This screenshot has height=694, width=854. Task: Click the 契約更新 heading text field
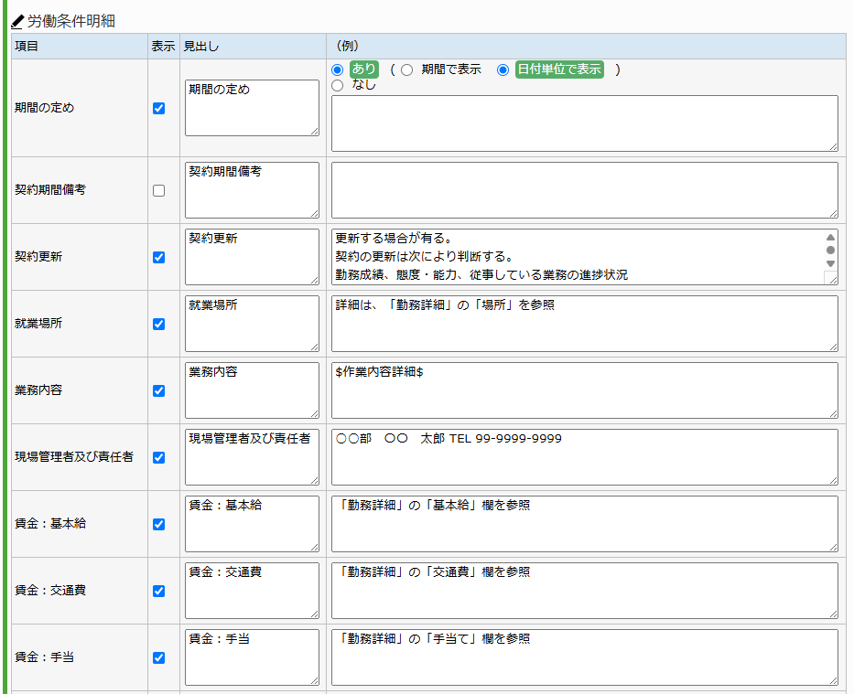point(252,257)
